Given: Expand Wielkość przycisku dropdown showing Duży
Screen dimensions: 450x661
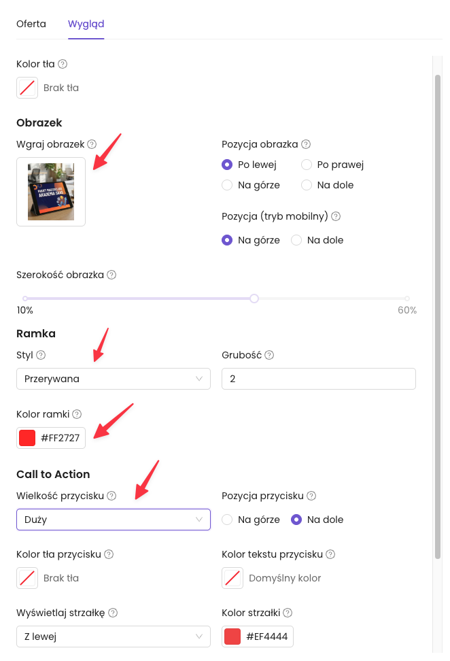Looking at the screenshot, I should [x=114, y=520].
